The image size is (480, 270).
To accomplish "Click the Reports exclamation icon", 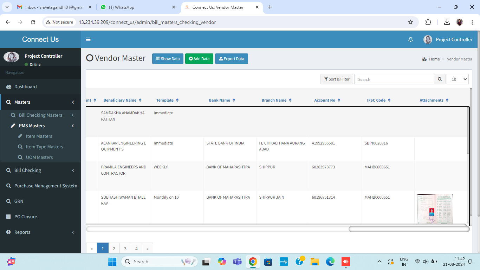I will [9, 232].
